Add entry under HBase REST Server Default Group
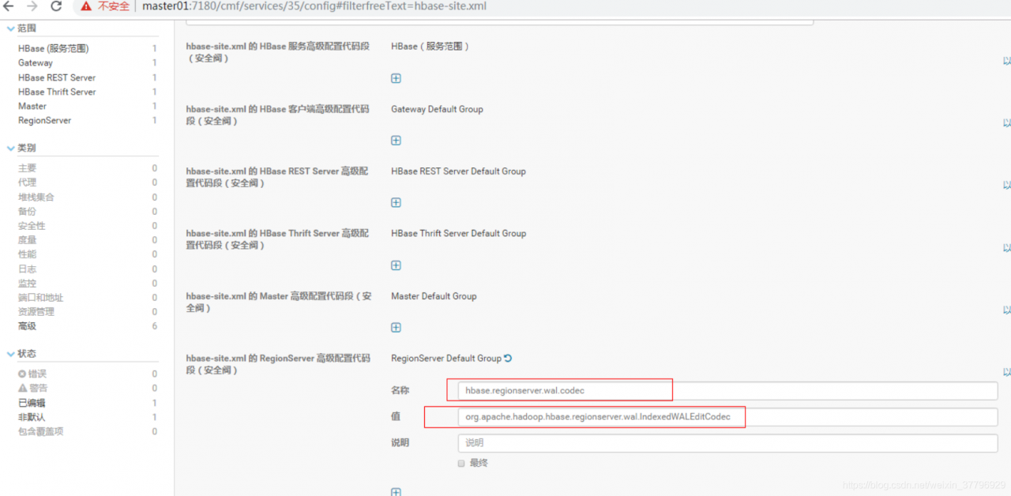 coord(396,203)
